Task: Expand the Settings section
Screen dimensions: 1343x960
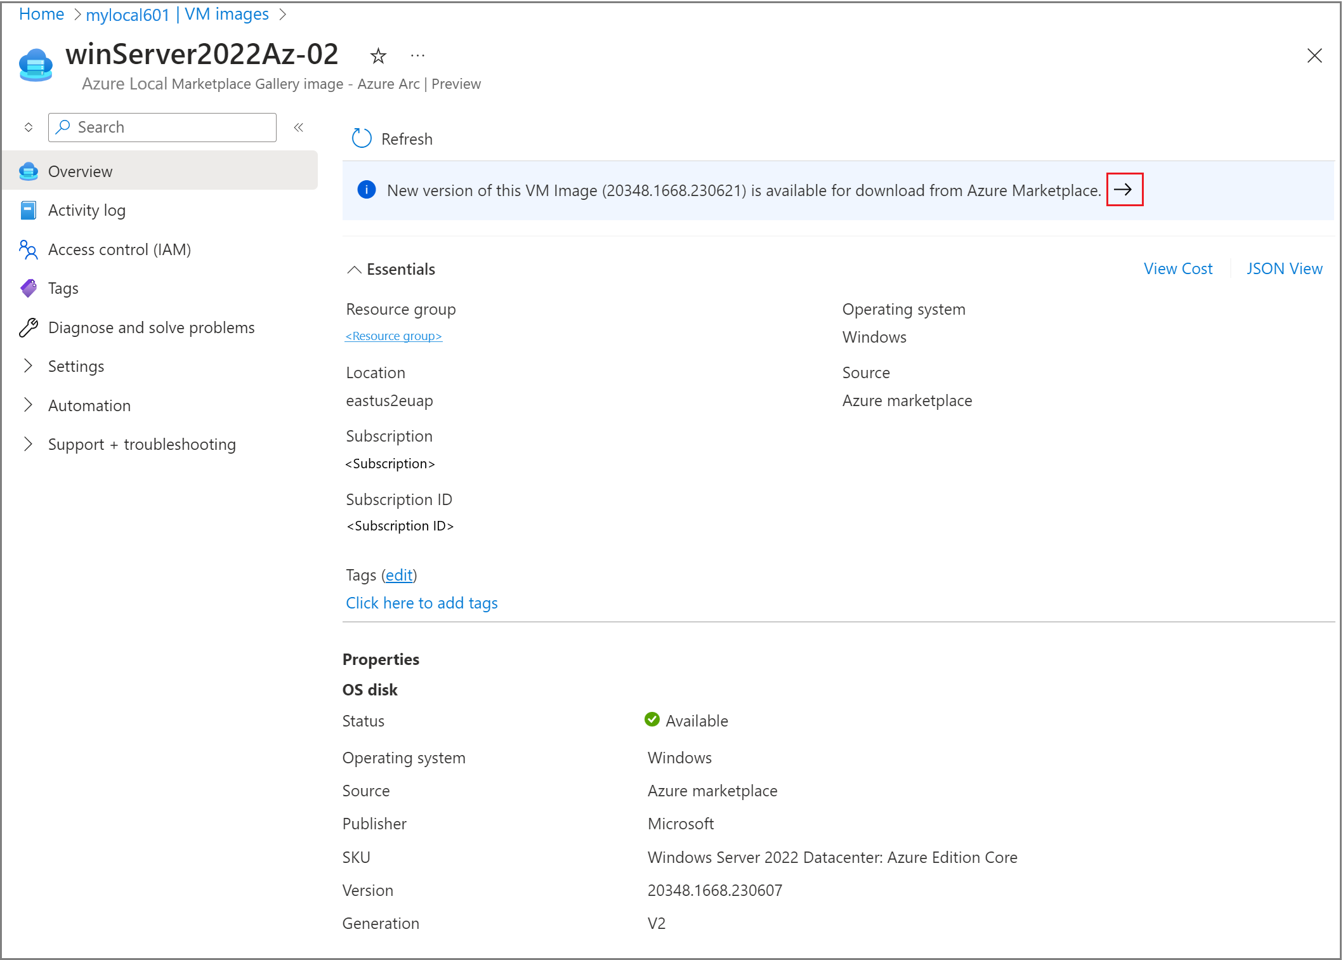Action: (75, 366)
